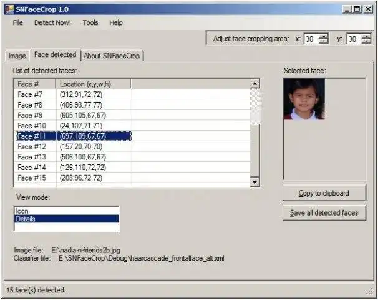Click location cell (157,20,70,70)

81,147
